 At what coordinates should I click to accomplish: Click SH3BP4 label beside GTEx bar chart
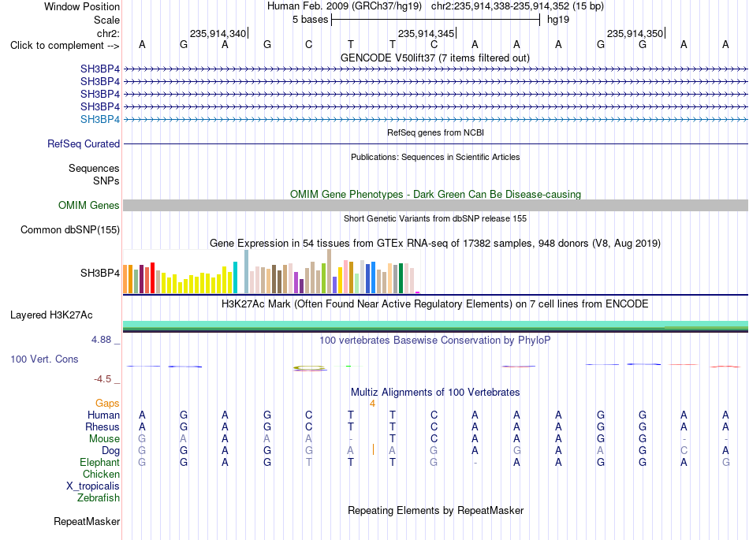(x=100, y=273)
